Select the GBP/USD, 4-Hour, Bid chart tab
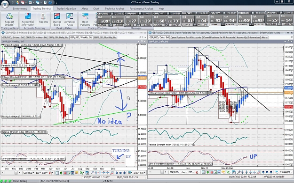Viewport: 294px width, 183px height. [x=36, y=37]
